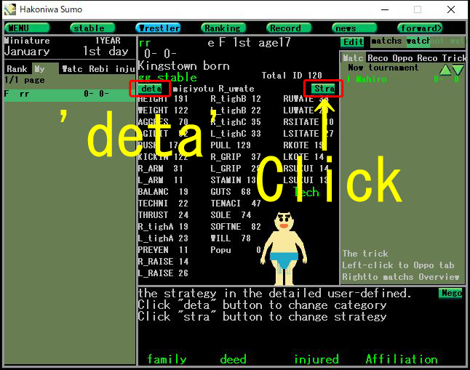This screenshot has width=470, height=370.
Task: Open the Trick tab in right panel
Action: click(x=453, y=58)
